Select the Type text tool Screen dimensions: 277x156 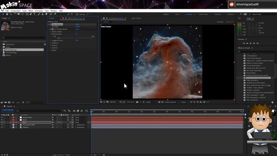pos(35,14)
